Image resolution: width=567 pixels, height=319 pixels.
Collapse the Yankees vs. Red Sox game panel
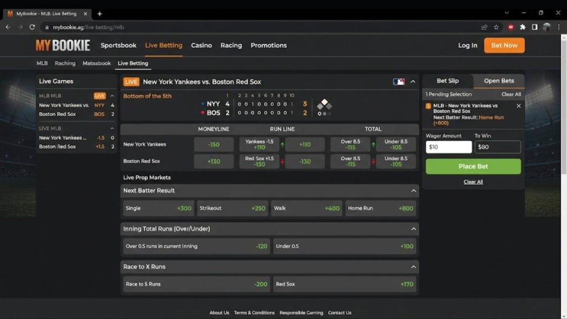point(413,82)
